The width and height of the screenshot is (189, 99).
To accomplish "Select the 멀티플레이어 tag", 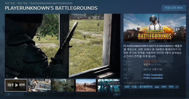I will (x=146, y=87).
